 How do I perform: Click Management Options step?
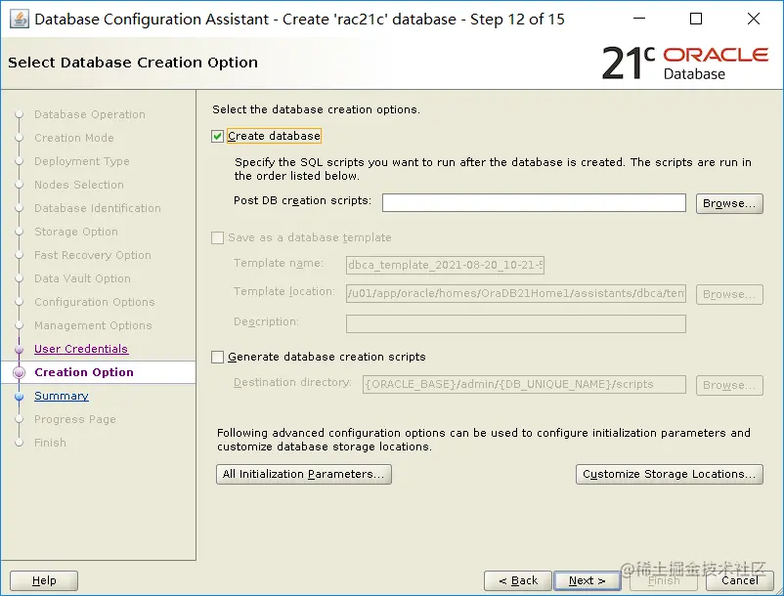(93, 325)
